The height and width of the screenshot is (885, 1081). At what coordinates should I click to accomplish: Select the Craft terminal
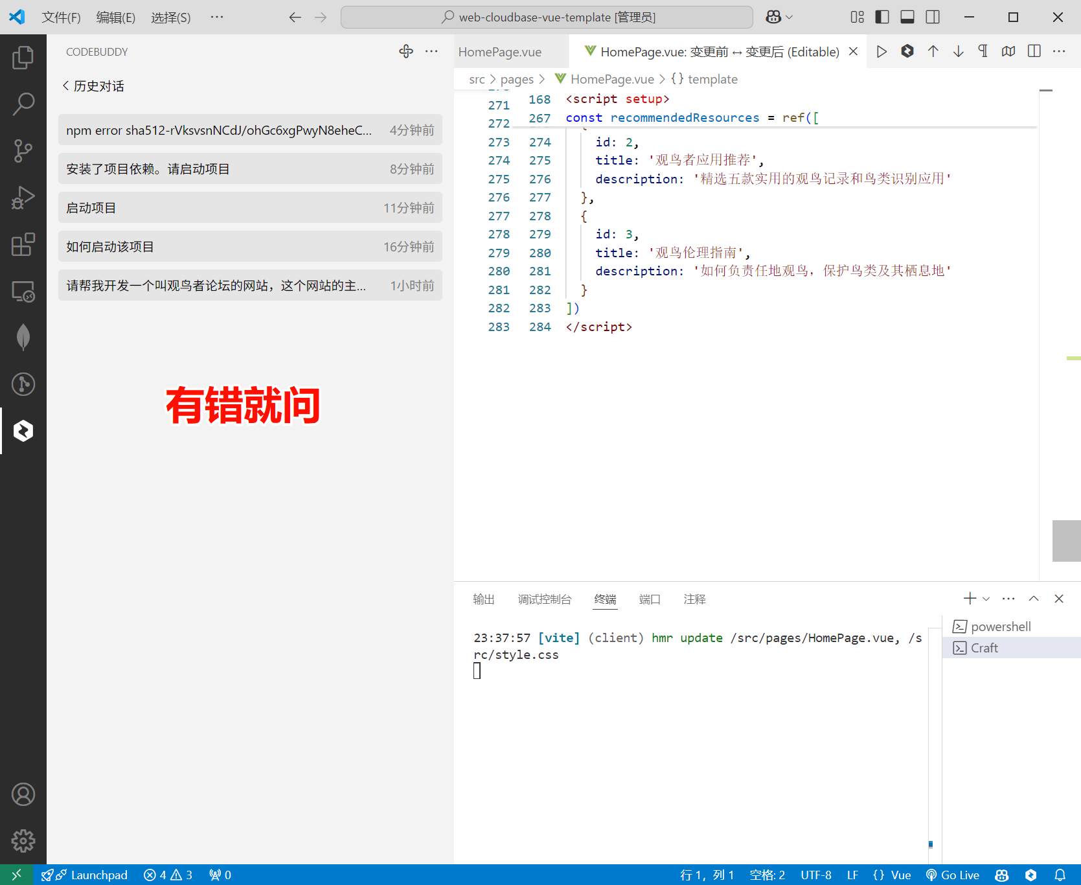1012,648
